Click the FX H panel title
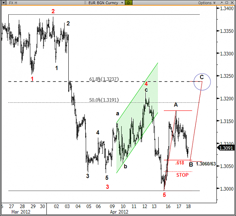Screen dimensions: 236x216 coord(13,3)
